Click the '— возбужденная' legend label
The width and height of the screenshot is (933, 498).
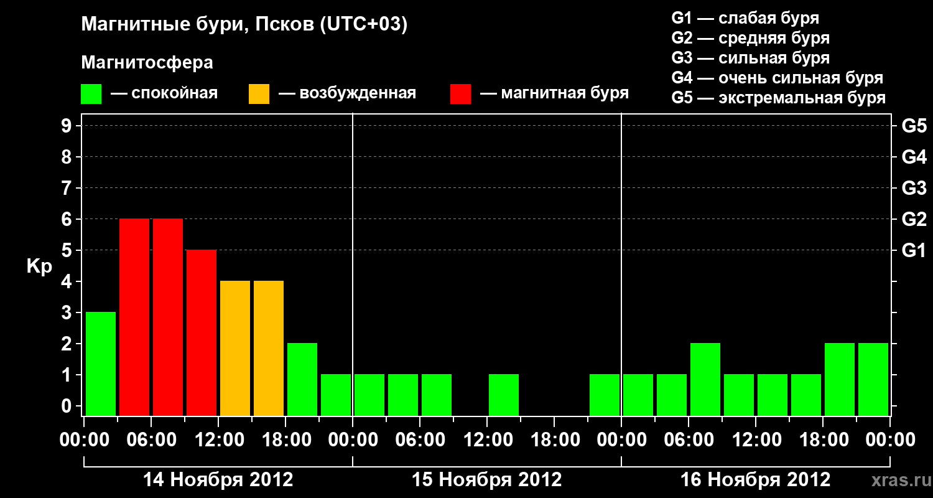pyautogui.click(x=347, y=94)
